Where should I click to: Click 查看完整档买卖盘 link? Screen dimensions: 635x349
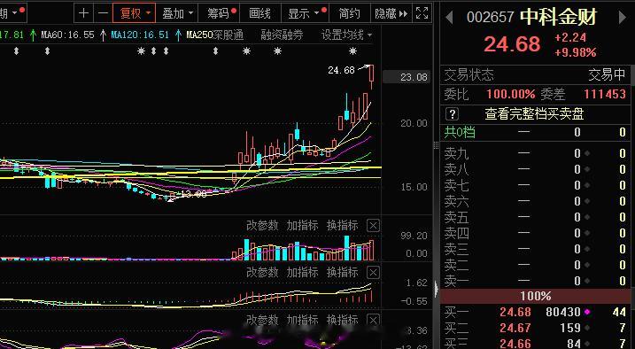(x=534, y=113)
